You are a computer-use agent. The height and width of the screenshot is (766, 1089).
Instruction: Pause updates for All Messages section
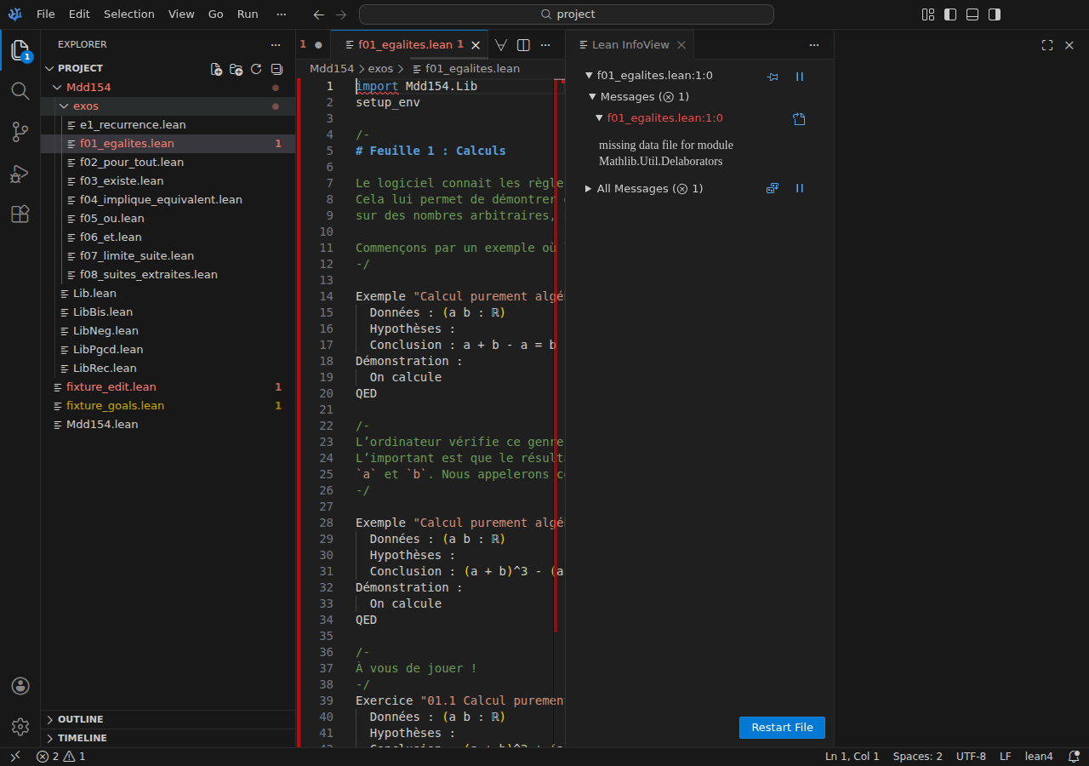click(800, 188)
